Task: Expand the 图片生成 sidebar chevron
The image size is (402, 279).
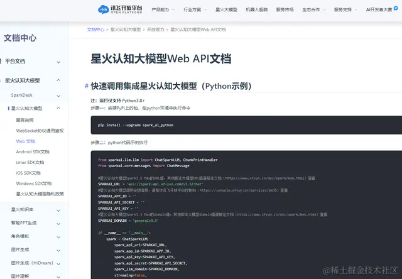Action: 58,251
